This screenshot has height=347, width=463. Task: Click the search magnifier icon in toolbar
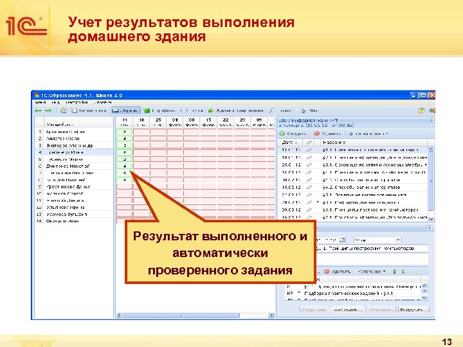tap(271, 111)
